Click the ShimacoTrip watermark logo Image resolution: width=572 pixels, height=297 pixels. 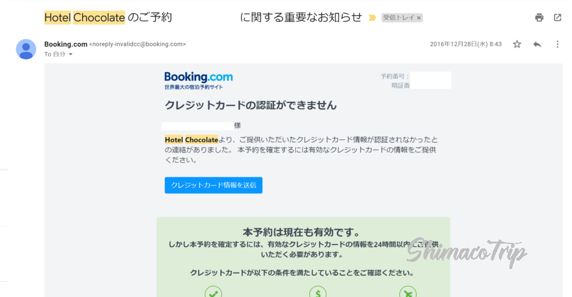pyautogui.click(x=466, y=252)
